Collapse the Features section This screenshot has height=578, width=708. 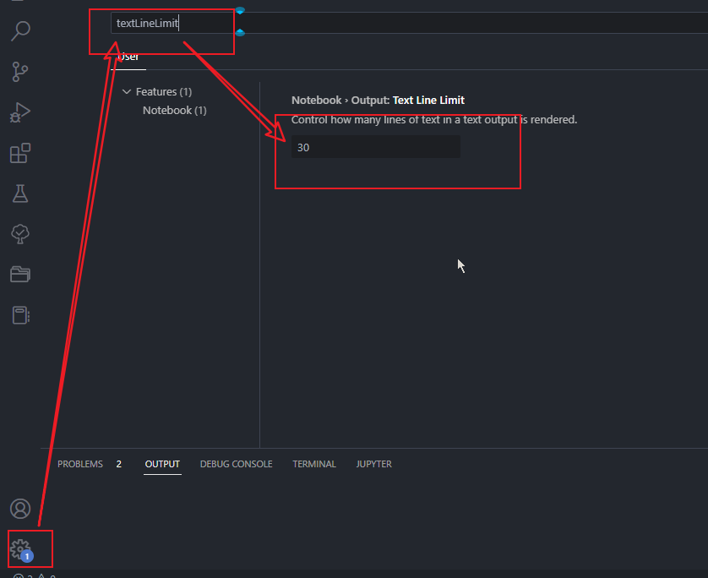(x=127, y=91)
